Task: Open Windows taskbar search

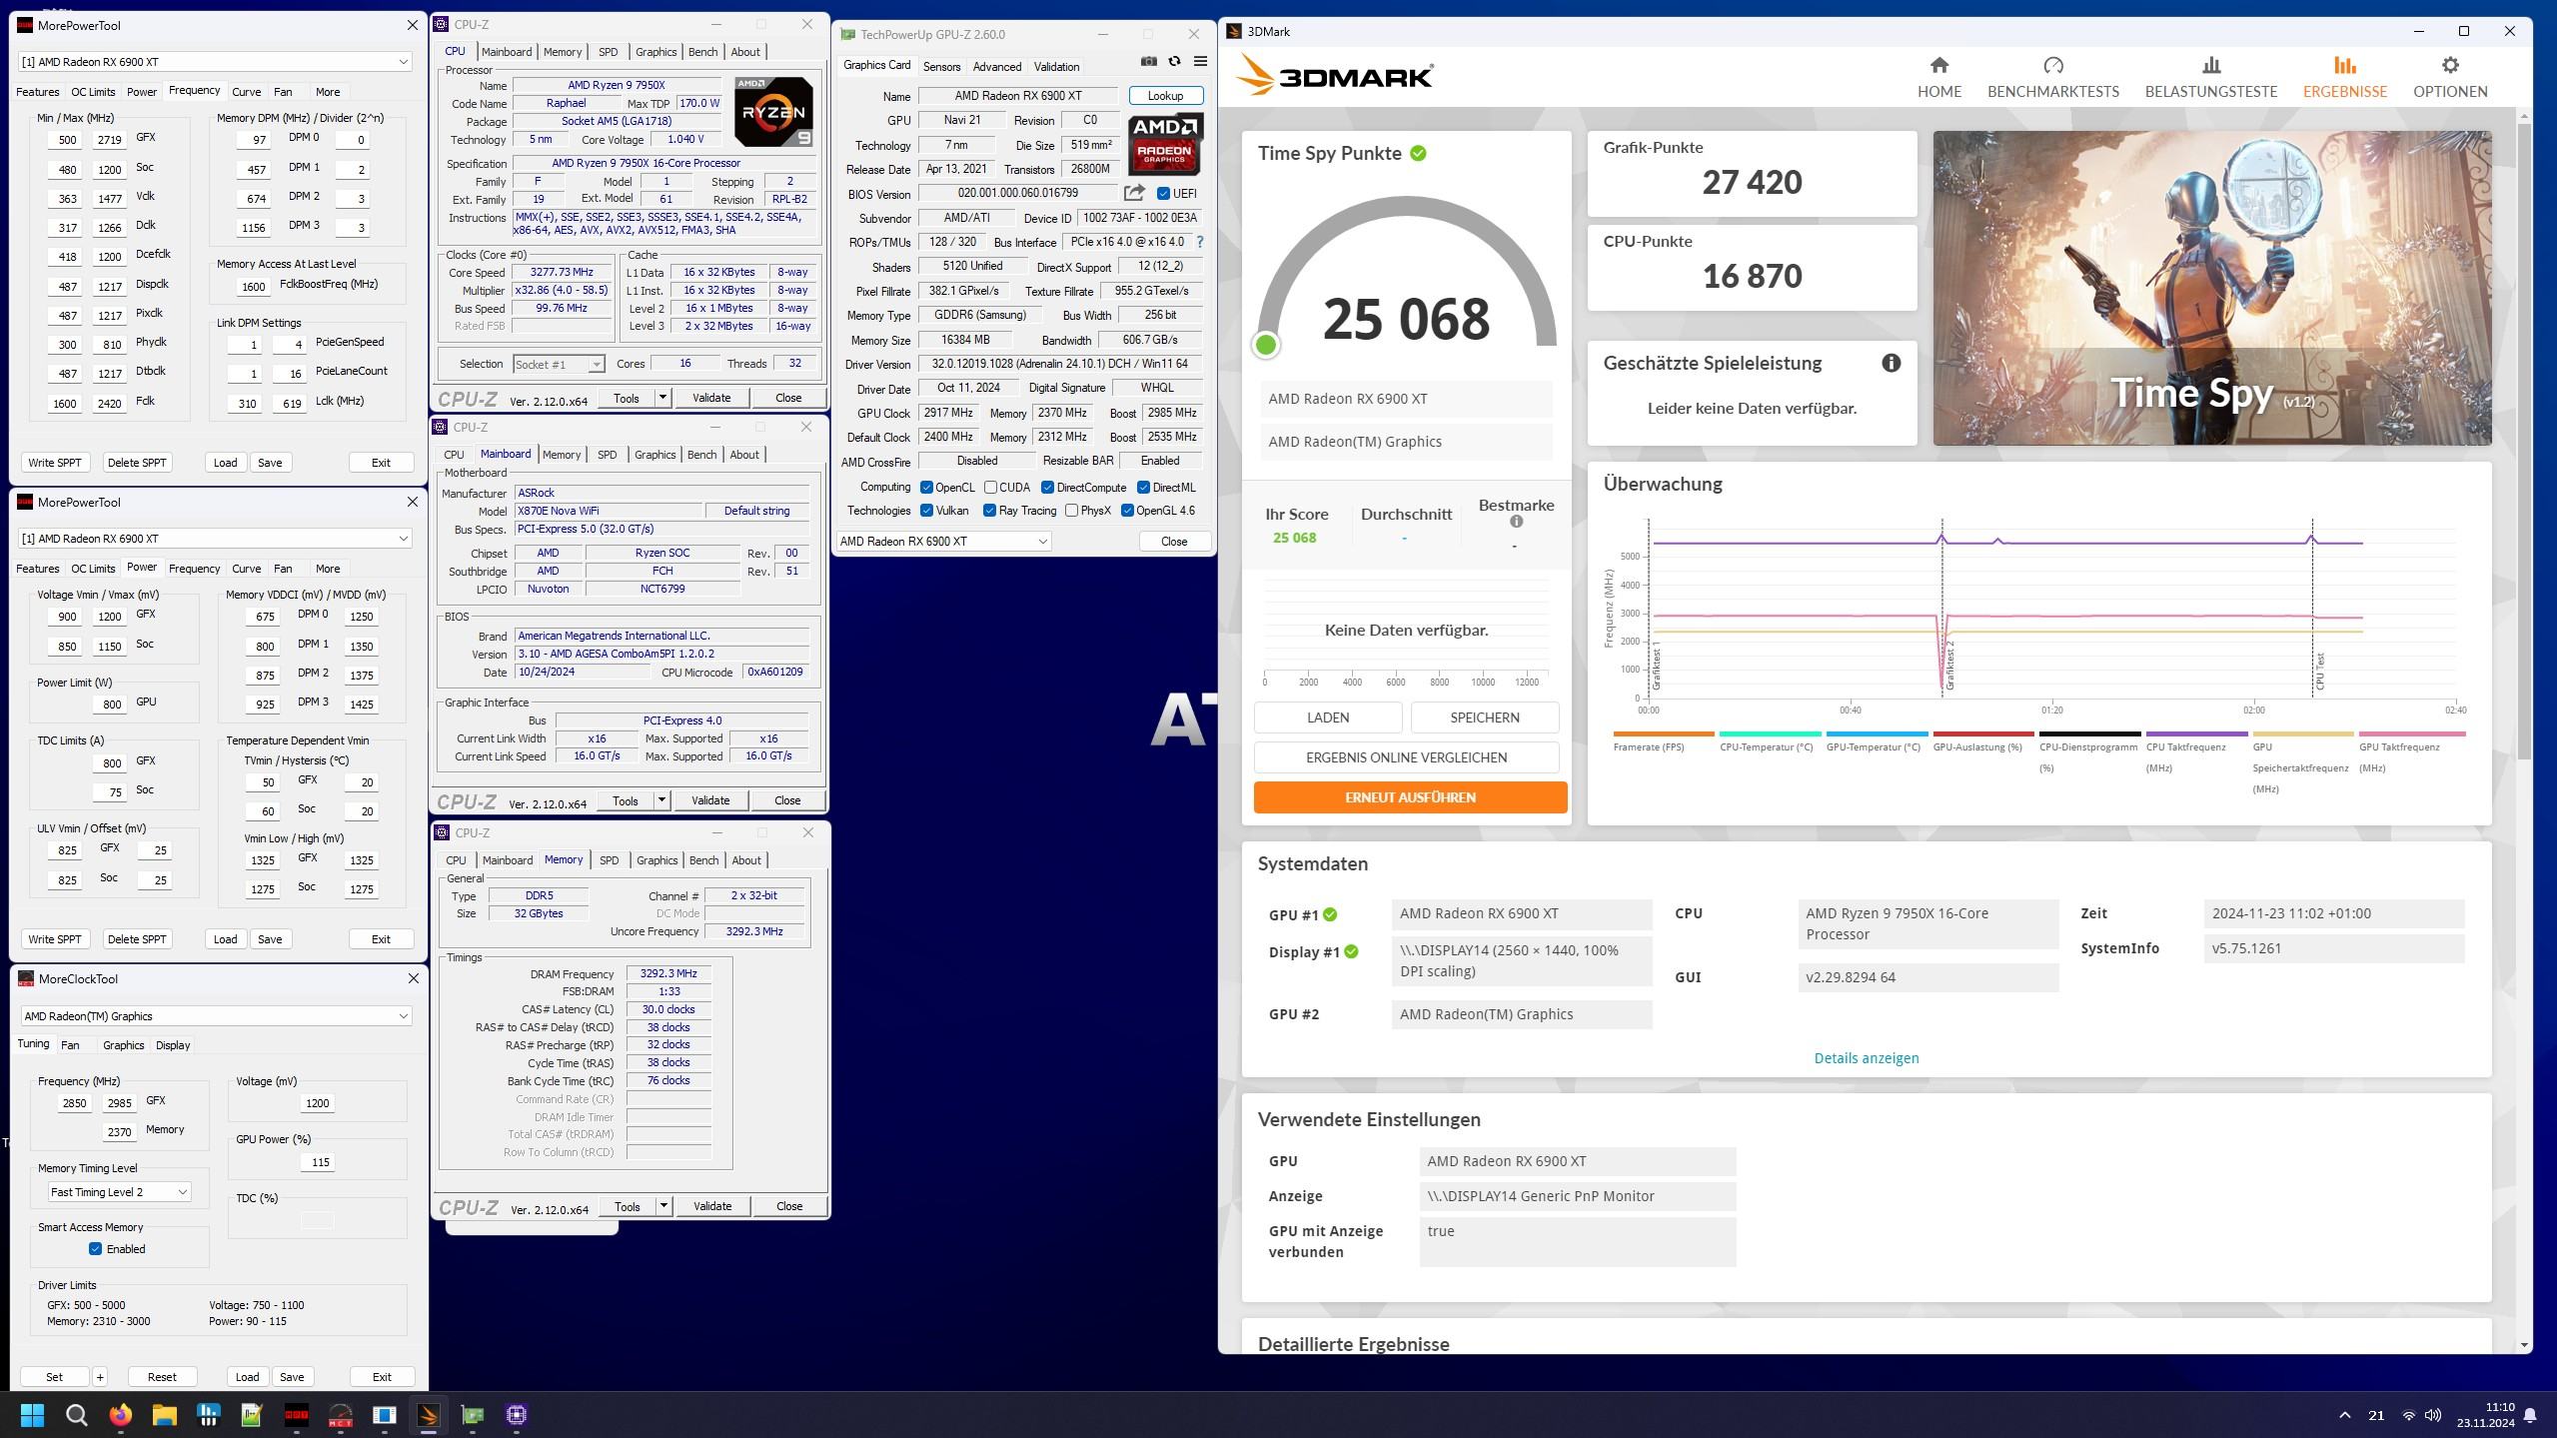Action: tap(76, 1414)
